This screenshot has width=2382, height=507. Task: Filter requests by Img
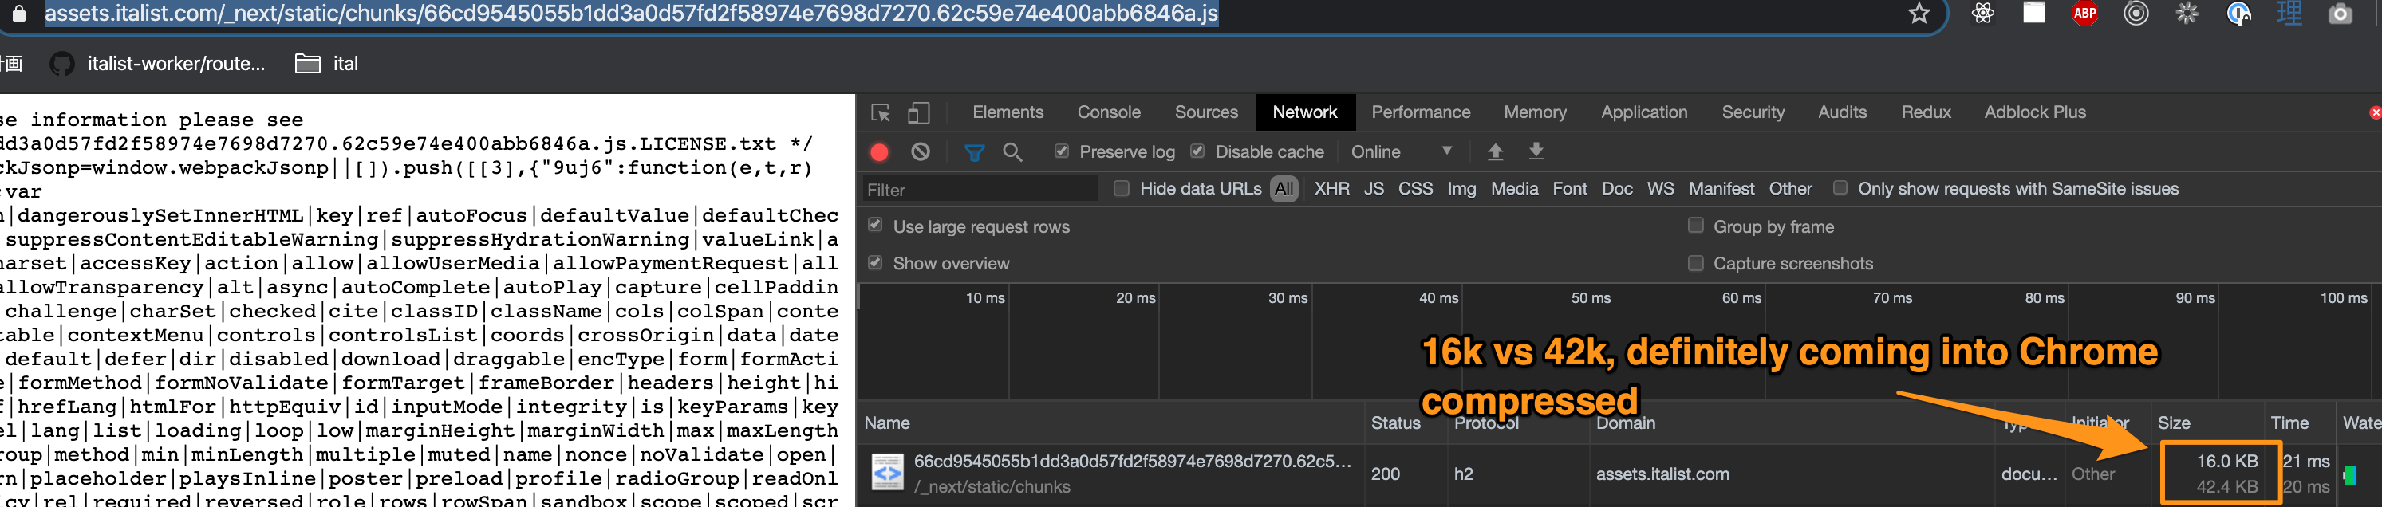(1461, 188)
